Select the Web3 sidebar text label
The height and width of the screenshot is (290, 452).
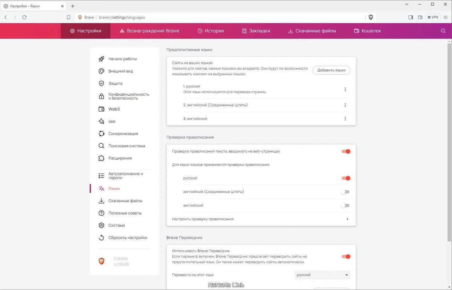114,109
